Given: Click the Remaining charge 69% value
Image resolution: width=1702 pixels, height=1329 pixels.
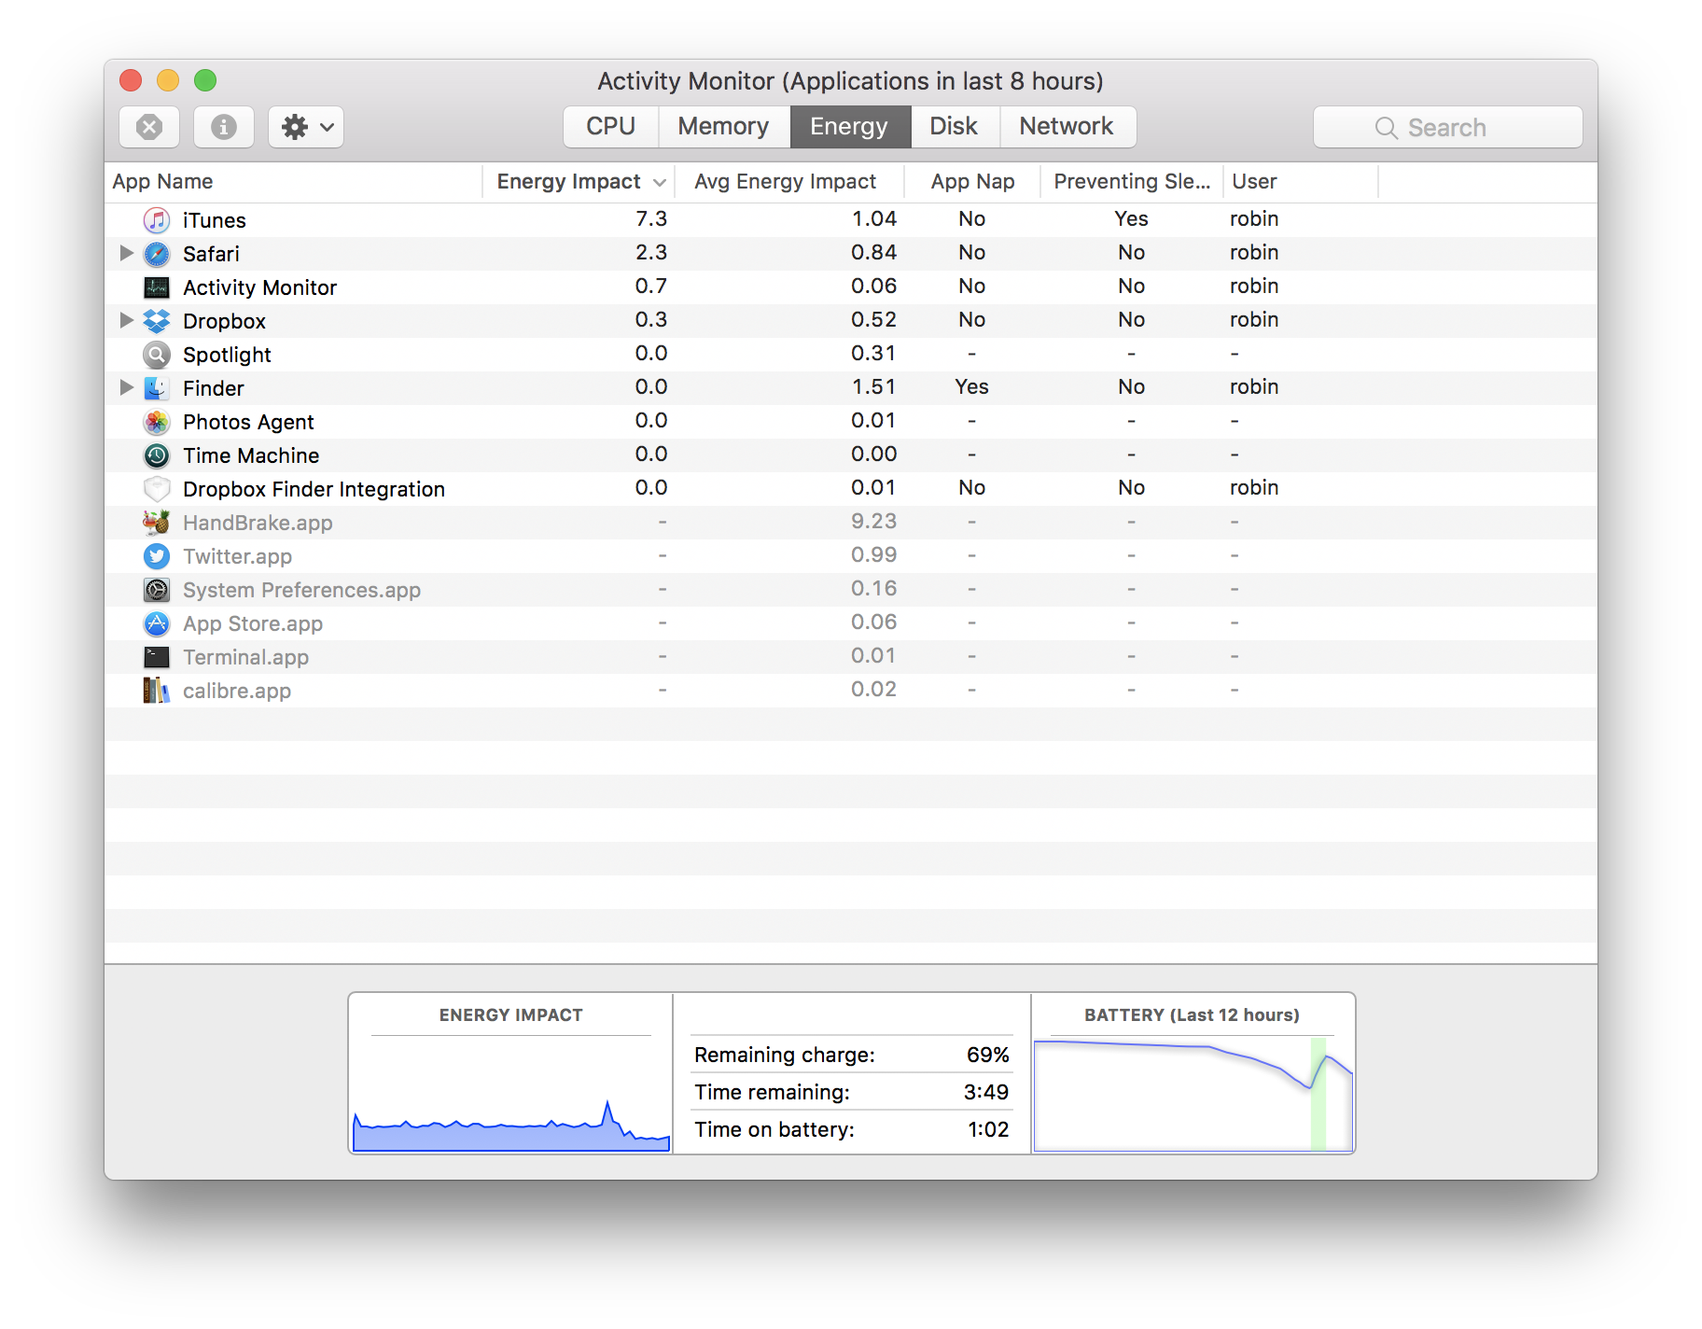Looking at the screenshot, I should [987, 1055].
